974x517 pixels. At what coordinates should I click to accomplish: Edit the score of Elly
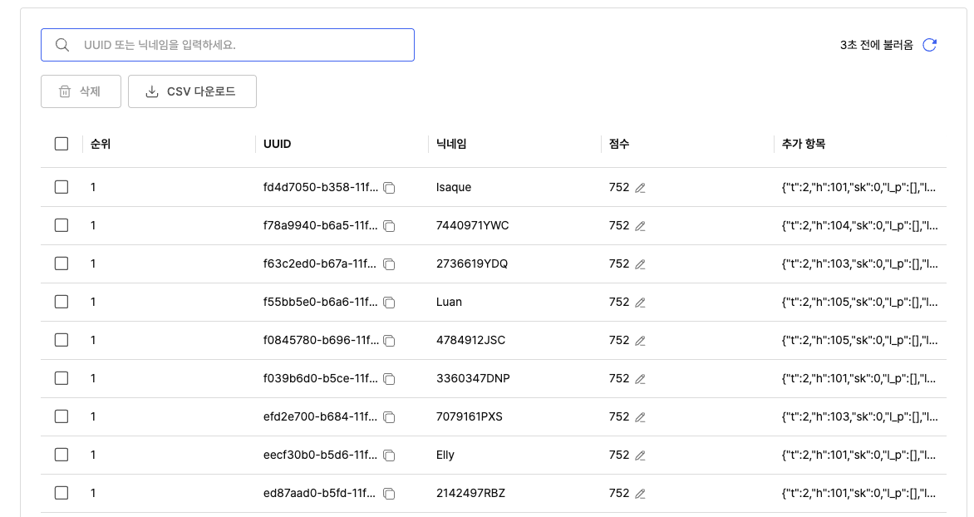[x=640, y=455]
